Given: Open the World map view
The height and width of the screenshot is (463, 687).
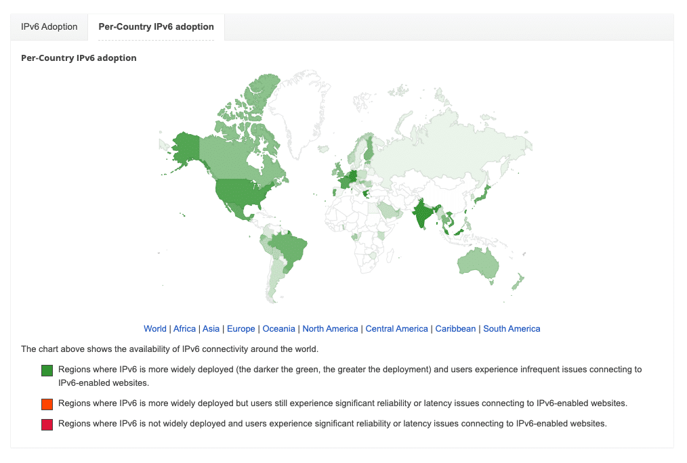Looking at the screenshot, I should [x=155, y=328].
